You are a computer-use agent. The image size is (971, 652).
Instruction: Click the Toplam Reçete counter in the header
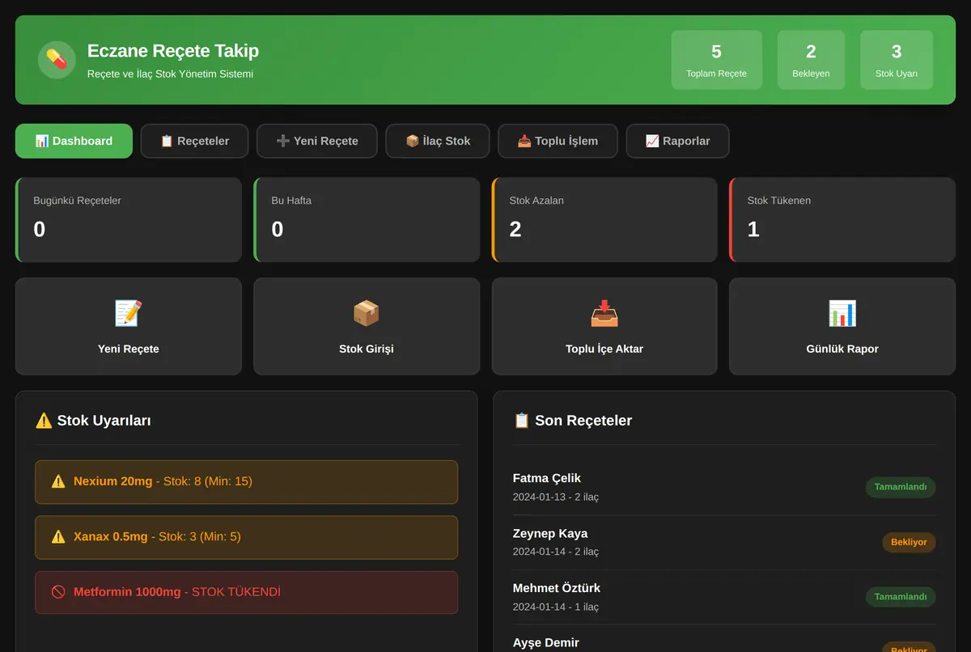(x=717, y=60)
